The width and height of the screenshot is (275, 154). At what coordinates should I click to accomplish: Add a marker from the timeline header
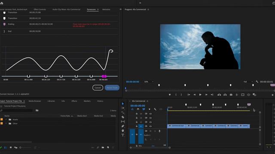coord(150,110)
